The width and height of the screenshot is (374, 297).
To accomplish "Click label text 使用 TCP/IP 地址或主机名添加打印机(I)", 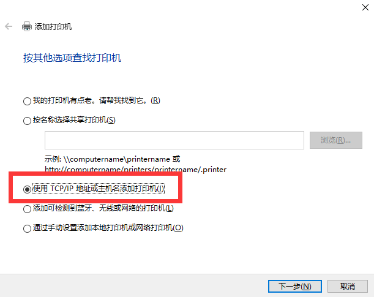I will 99,189.
